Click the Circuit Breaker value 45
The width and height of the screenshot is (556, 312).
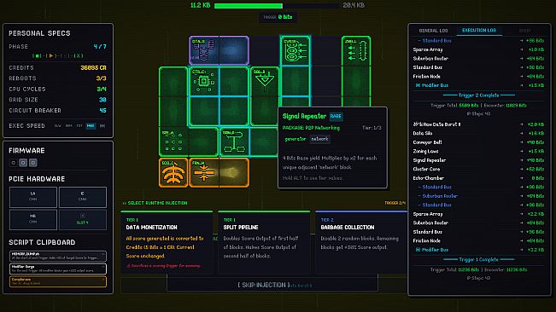point(102,110)
